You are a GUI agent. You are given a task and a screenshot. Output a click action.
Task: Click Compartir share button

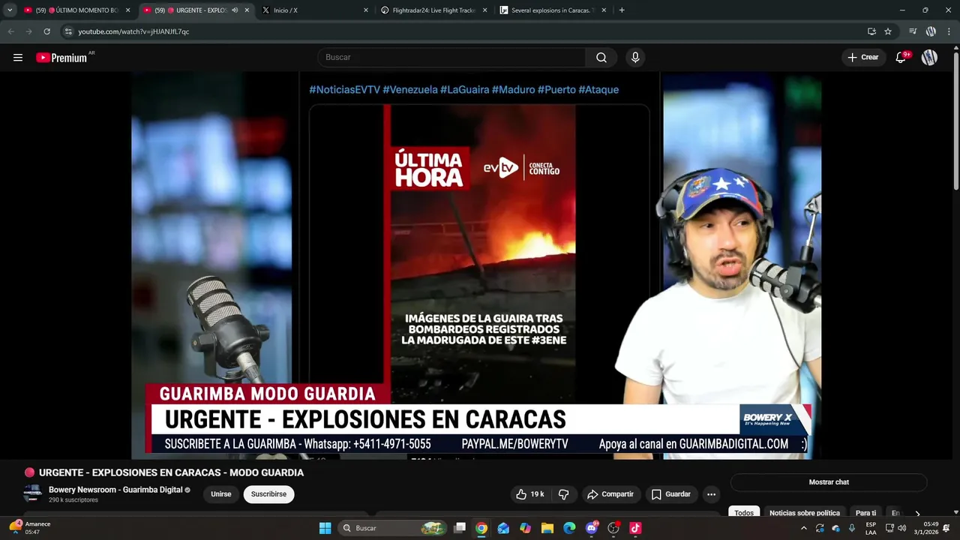tap(611, 494)
